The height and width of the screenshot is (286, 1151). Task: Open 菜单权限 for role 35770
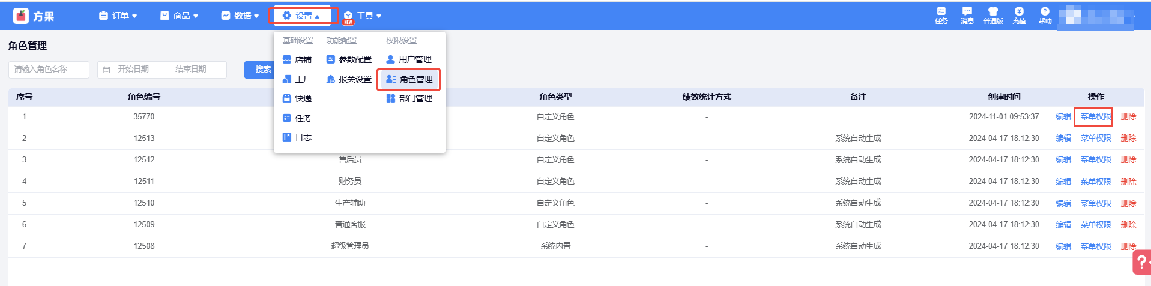[1096, 116]
